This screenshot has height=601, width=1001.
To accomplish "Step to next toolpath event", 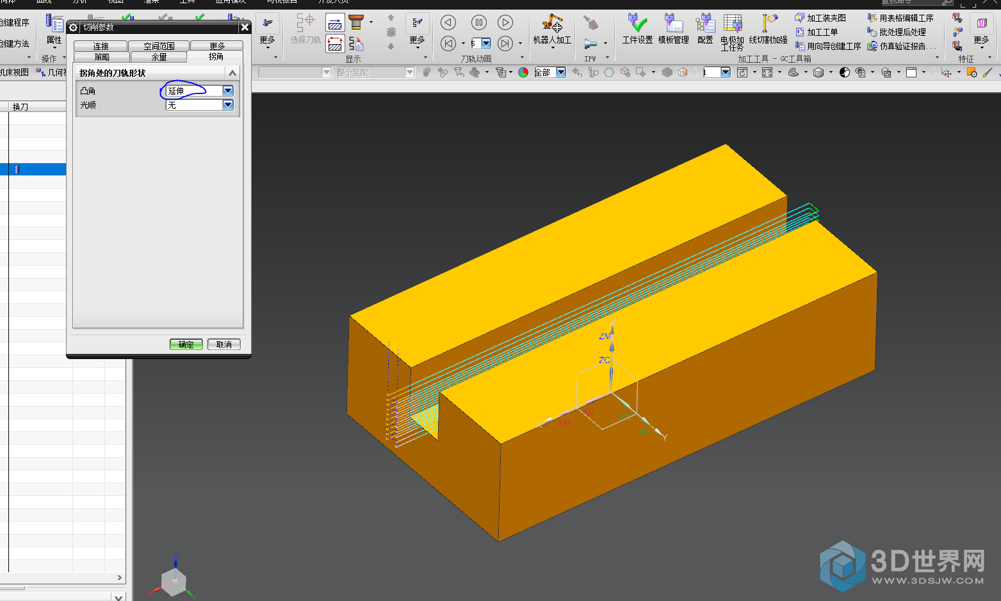I will coord(505,44).
